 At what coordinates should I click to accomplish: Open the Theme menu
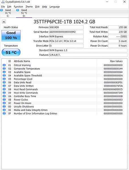click(x=29, y=7)
